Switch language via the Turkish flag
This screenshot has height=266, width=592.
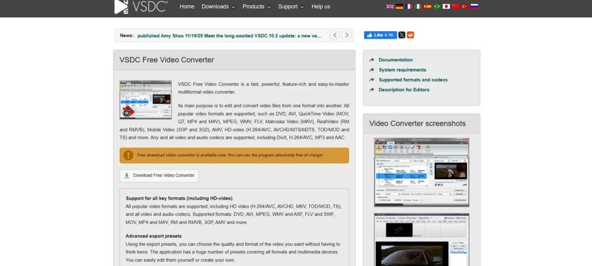click(465, 6)
